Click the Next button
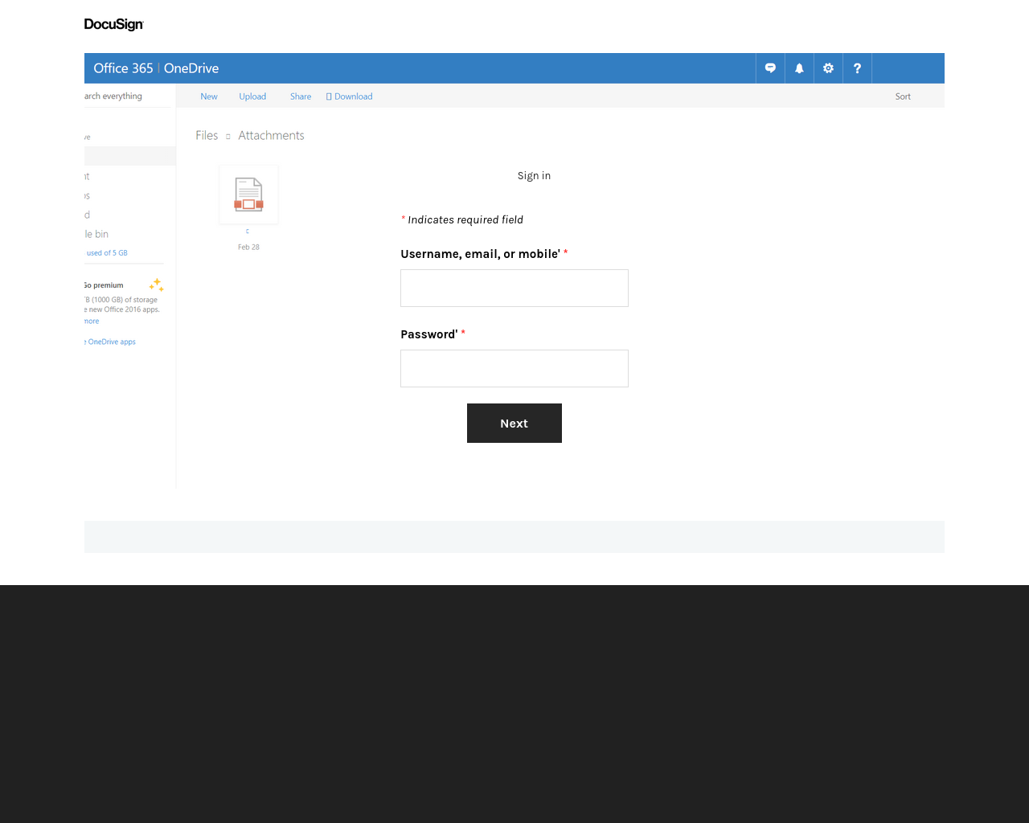The height and width of the screenshot is (823, 1029). point(514,423)
